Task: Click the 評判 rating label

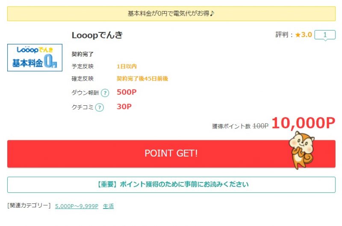Action: [x=282, y=35]
